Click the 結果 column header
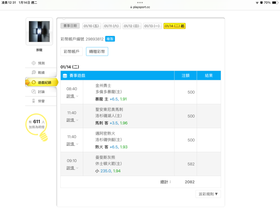 (x=209, y=75)
